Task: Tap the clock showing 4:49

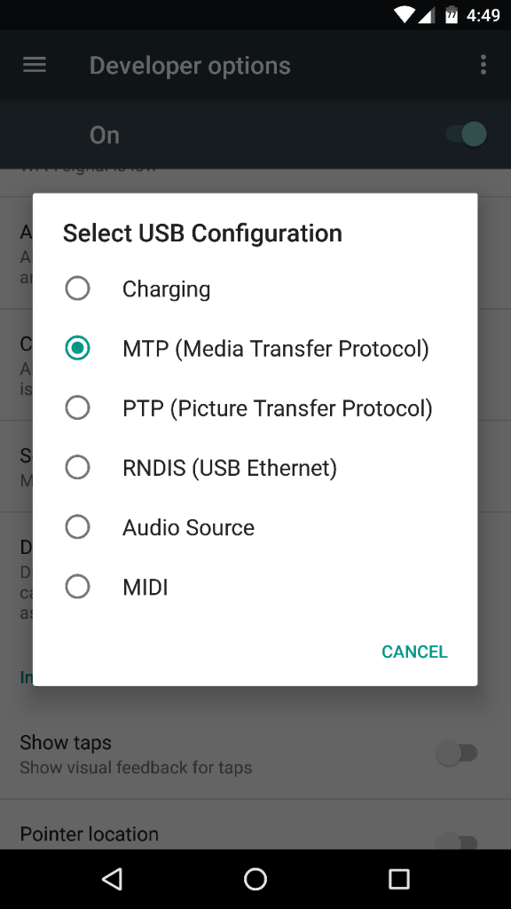Action: click(483, 15)
